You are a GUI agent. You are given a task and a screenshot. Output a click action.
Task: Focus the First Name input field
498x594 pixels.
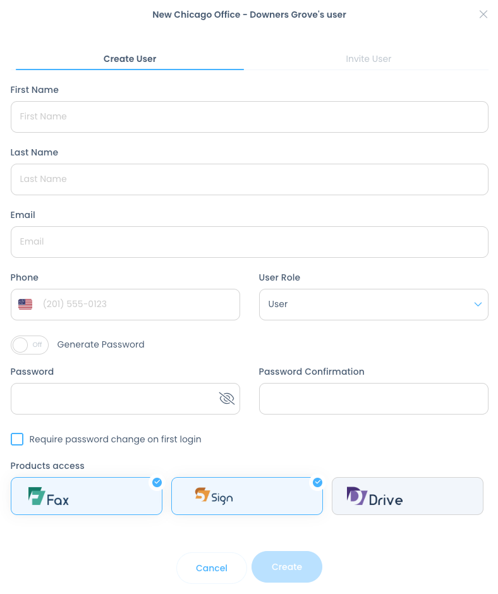(249, 117)
